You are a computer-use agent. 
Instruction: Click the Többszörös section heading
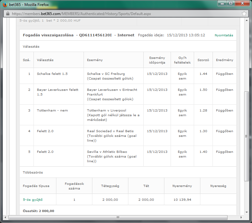tap(33, 173)
